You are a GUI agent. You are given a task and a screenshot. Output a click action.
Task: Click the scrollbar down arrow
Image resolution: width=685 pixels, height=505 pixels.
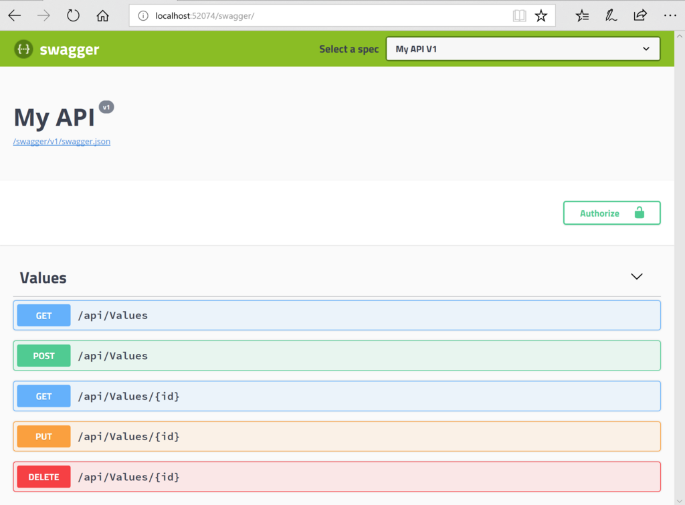(x=680, y=500)
